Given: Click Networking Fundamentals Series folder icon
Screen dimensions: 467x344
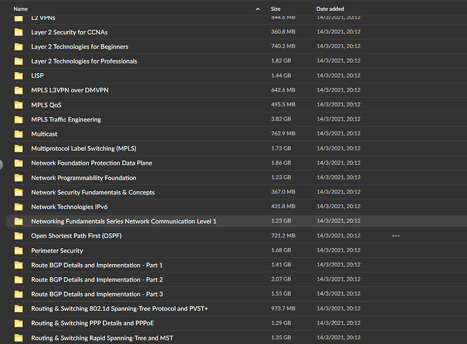Looking at the screenshot, I should tap(19, 221).
